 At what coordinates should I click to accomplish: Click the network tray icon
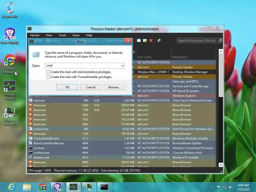coord(225,187)
